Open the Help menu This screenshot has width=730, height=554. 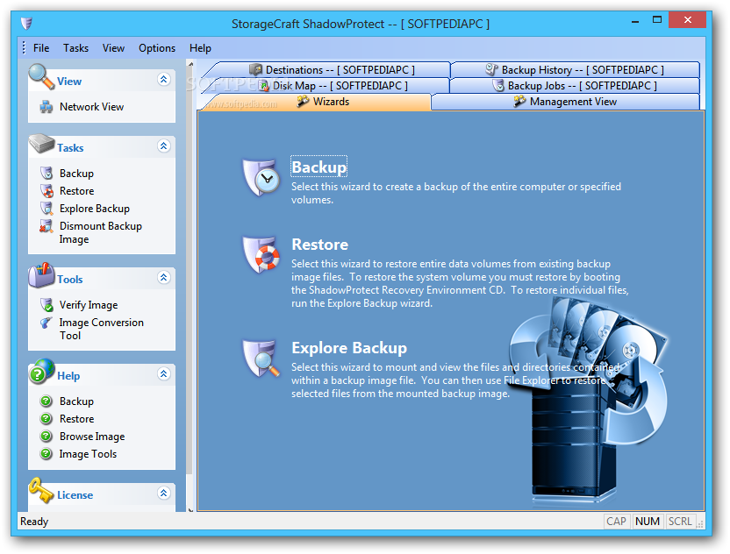[200, 48]
